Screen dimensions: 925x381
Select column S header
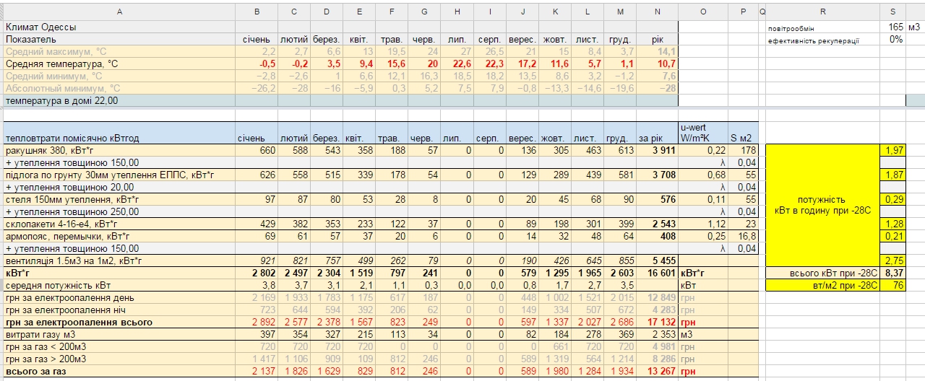click(x=892, y=12)
